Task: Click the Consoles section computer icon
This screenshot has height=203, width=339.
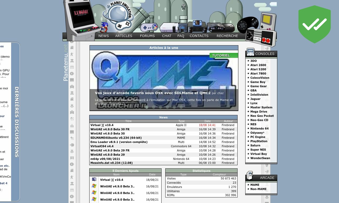Action: 250,52
